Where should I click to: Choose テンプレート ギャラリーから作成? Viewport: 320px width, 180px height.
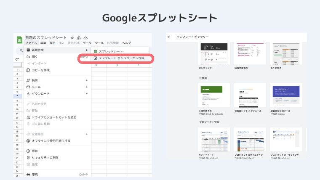[120, 58]
